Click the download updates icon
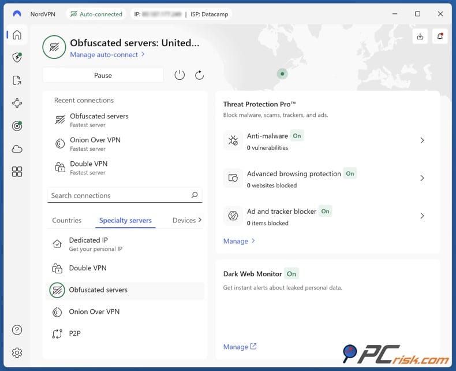The width and height of the screenshot is (456, 371). [x=420, y=36]
